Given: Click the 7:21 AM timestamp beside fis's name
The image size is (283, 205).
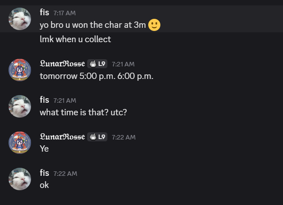Looking at the screenshot, I should [x=65, y=100].
